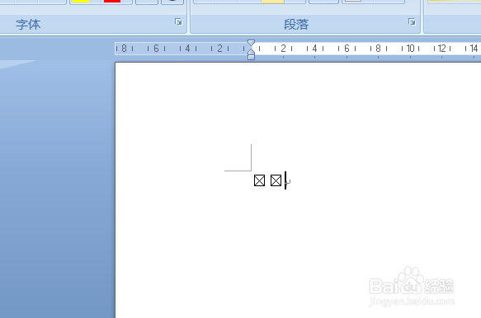Set a tab stop at ruler mark 6 right of indent

point(347,49)
